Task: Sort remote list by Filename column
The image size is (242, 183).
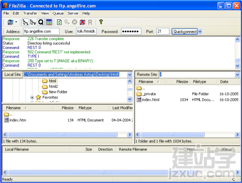Action: pos(151,82)
